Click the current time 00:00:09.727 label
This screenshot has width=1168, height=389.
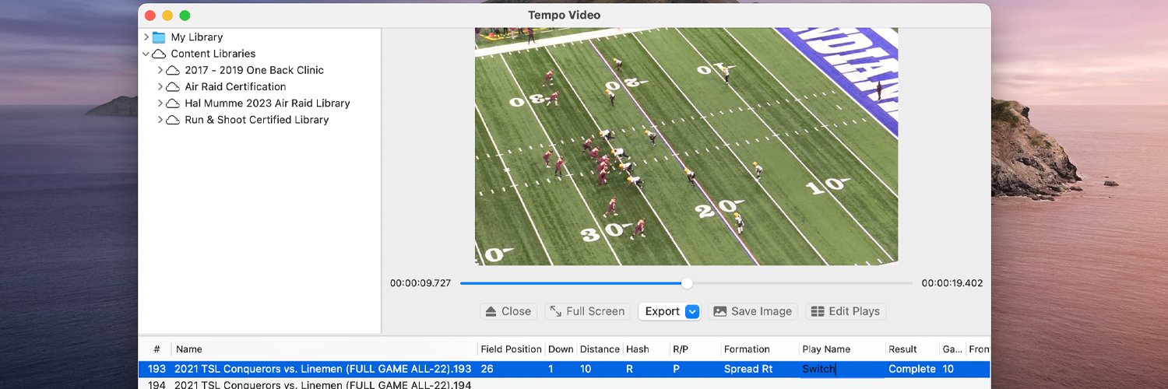[x=420, y=283]
